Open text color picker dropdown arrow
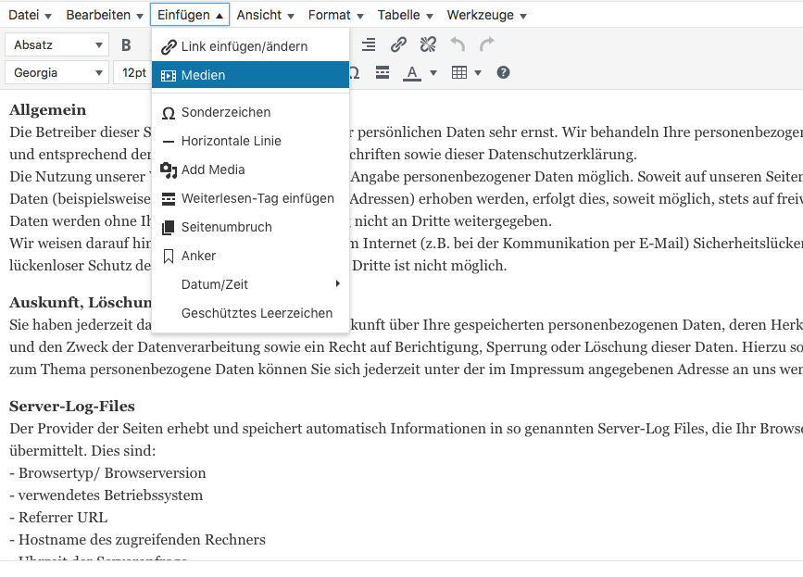 (x=433, y=72)
